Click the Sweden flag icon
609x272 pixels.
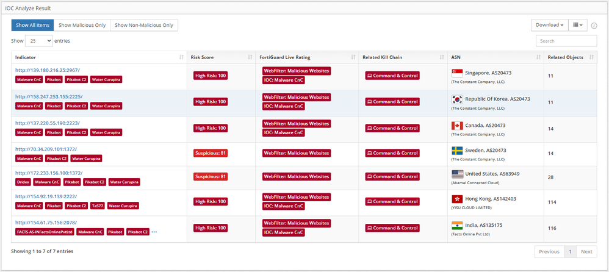457,151
